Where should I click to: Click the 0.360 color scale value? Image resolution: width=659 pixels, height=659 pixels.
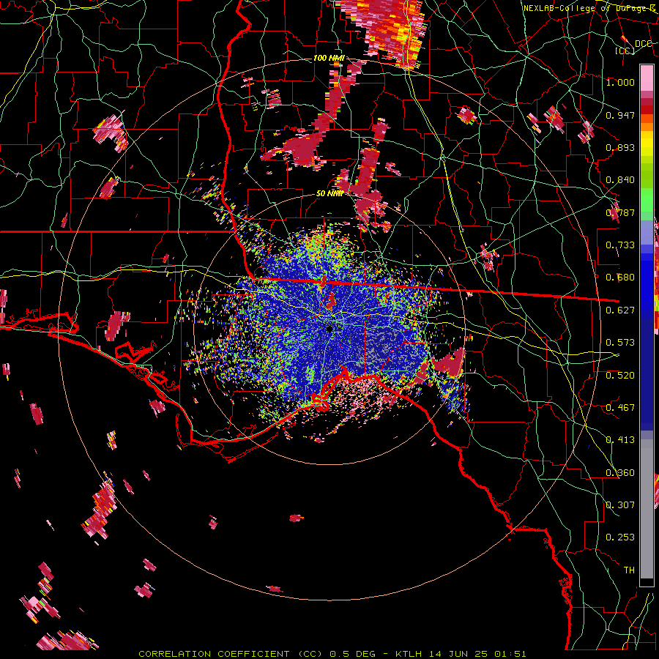point(620,473)
